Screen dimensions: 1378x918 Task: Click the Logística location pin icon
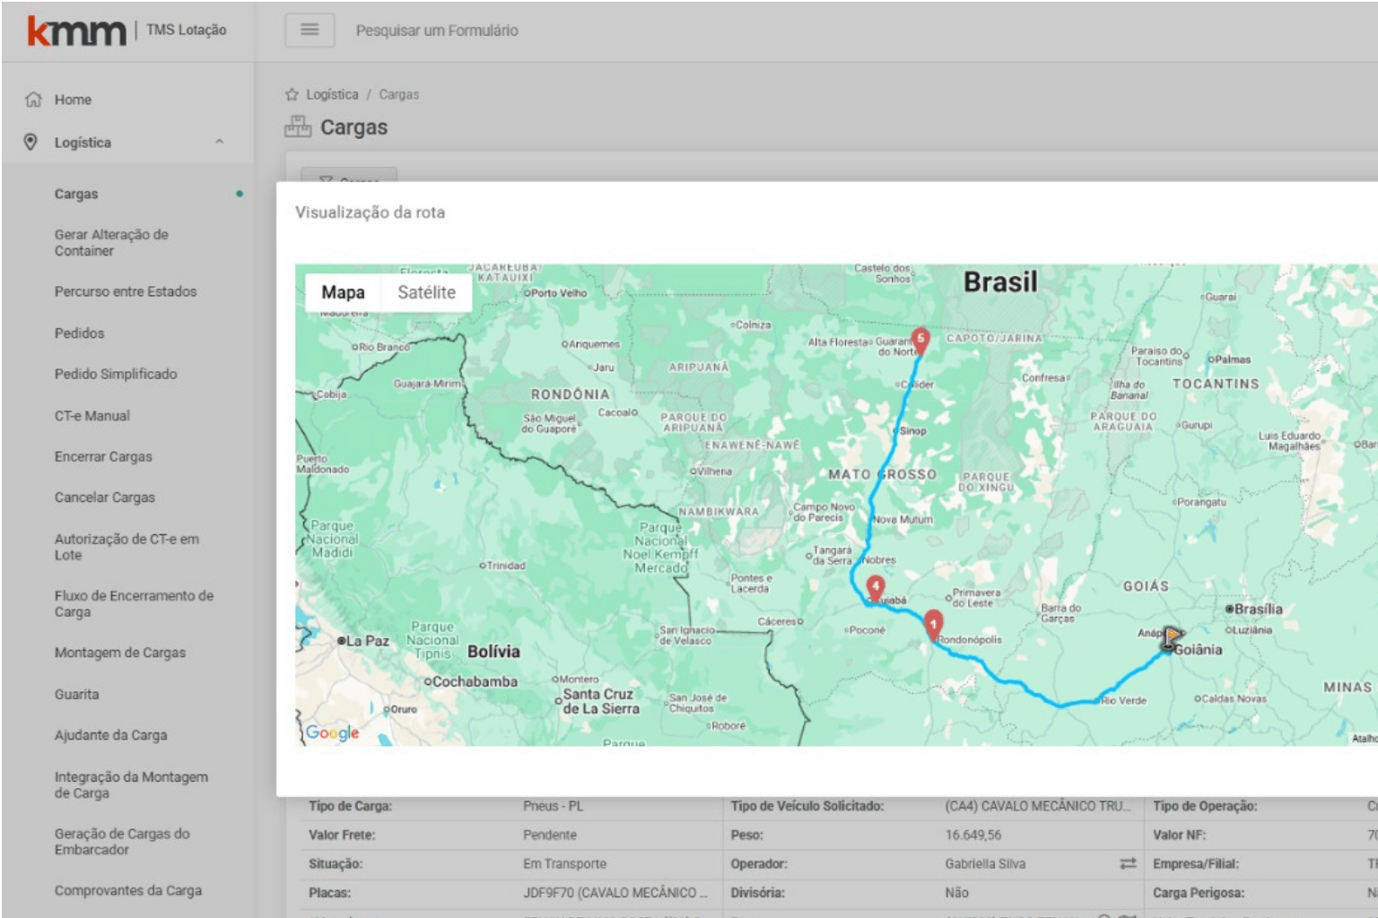[31, 142]
